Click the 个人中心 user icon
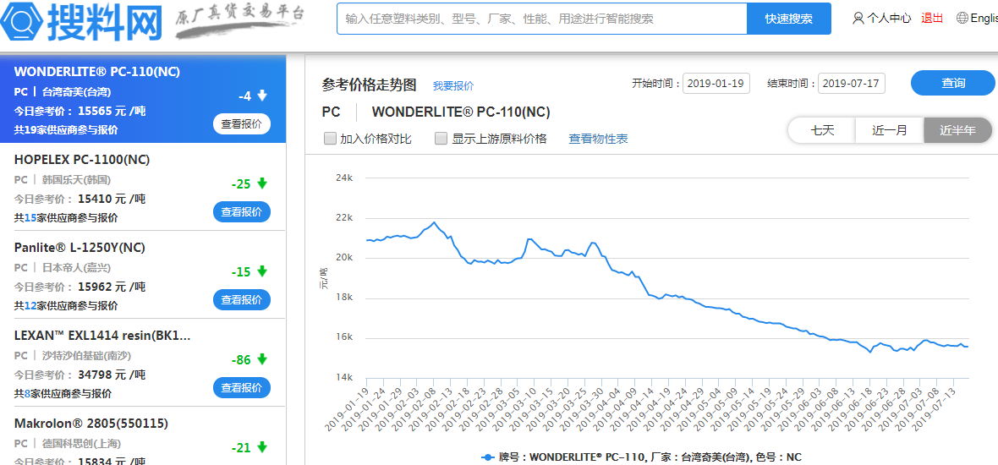998x465 pixels. click(x=858, y=18)
